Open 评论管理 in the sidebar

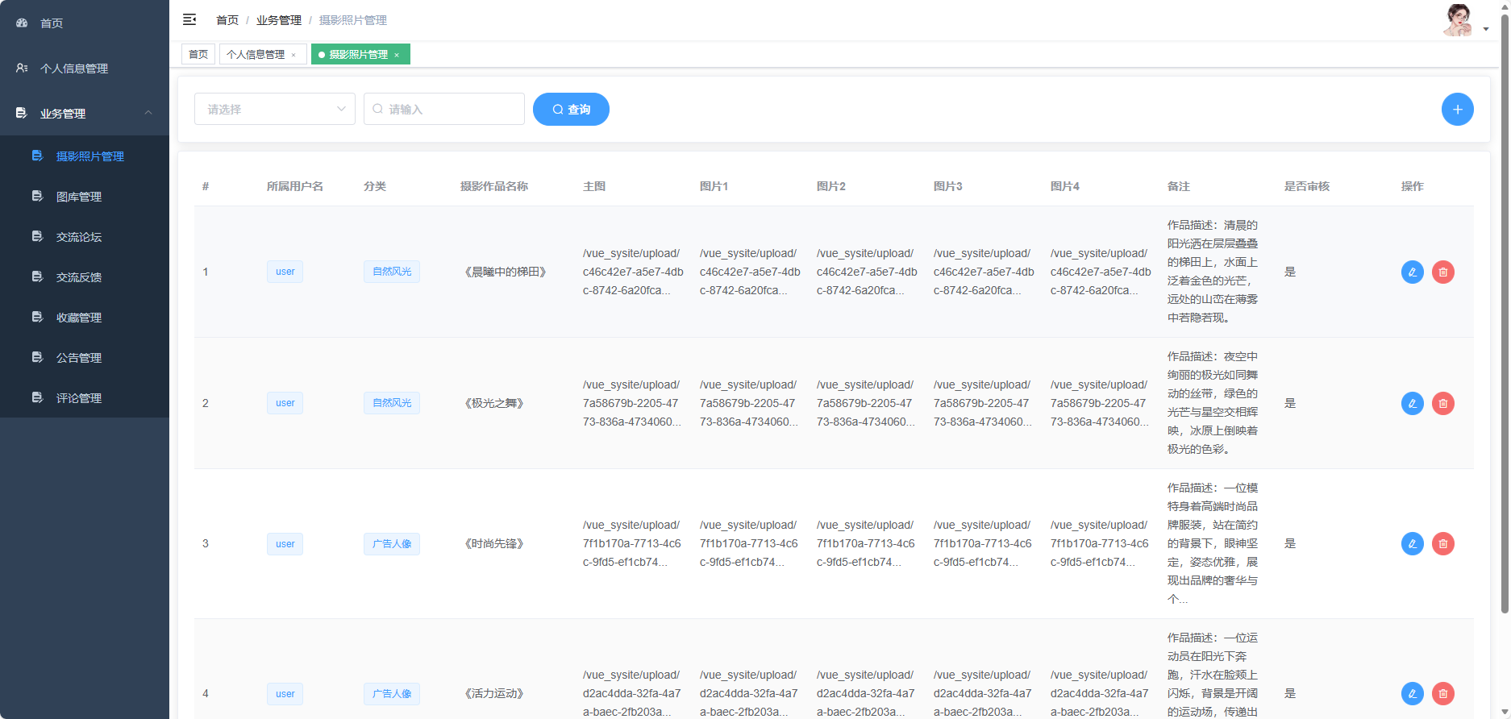pos(79,398)
